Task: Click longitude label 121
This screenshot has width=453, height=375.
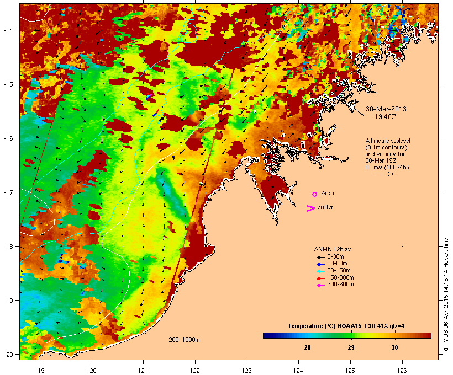Action: point(143,371)
